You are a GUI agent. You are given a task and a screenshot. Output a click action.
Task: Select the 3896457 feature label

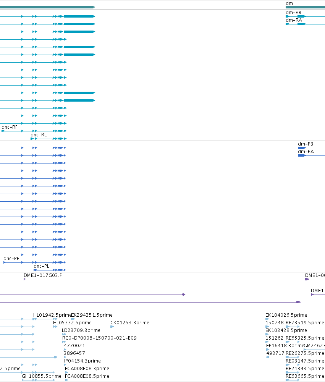point(74,353)
